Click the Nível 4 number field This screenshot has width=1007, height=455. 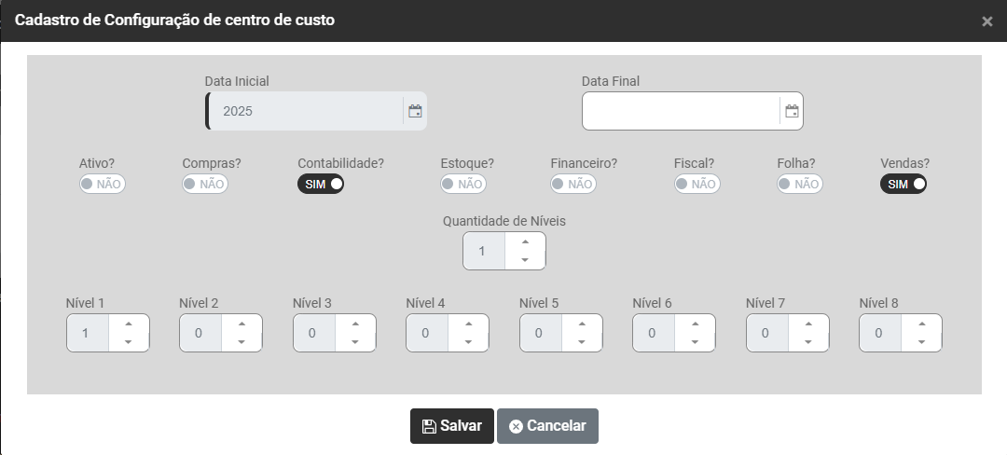click(426, 333)
